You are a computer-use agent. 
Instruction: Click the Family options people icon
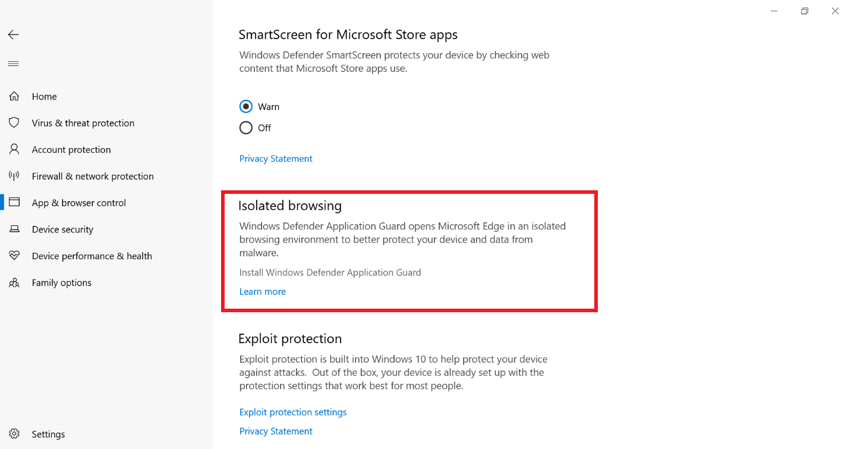point(14,282)
